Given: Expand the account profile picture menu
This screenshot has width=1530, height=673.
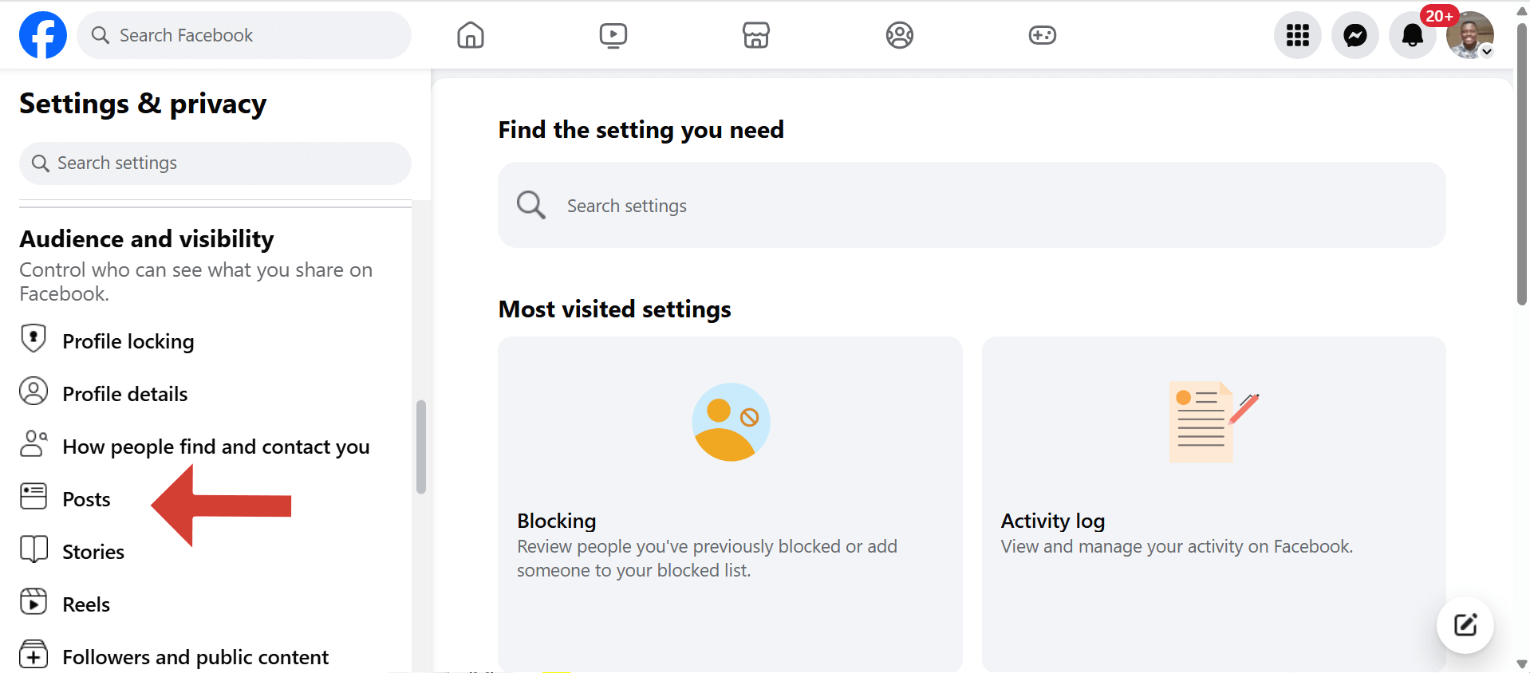Looking at the screenshot, I should pyautogui.click(x=1470, y=35).
